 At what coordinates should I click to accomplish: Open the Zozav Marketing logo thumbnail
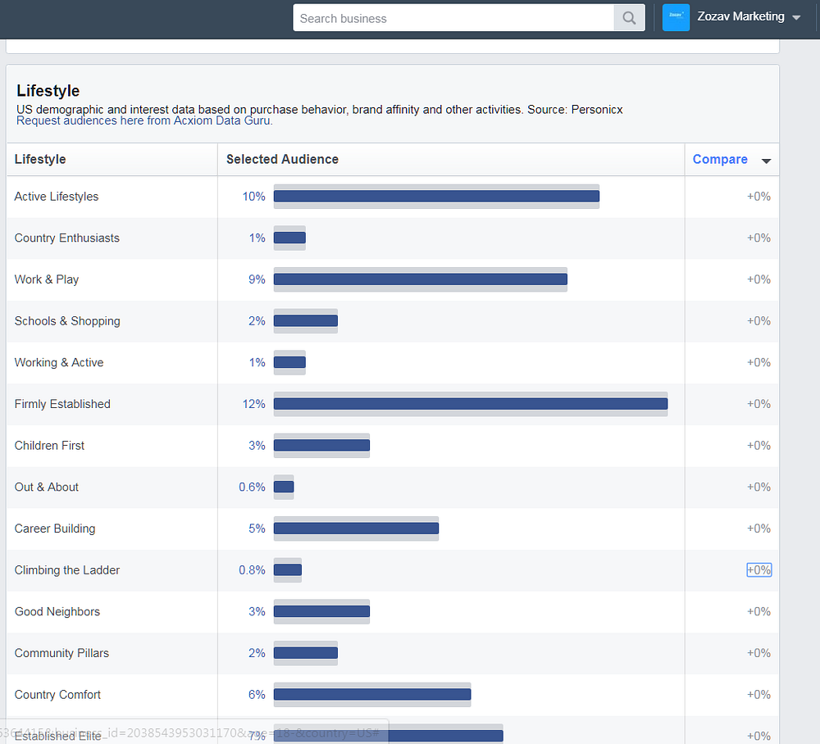click(676, 17)
